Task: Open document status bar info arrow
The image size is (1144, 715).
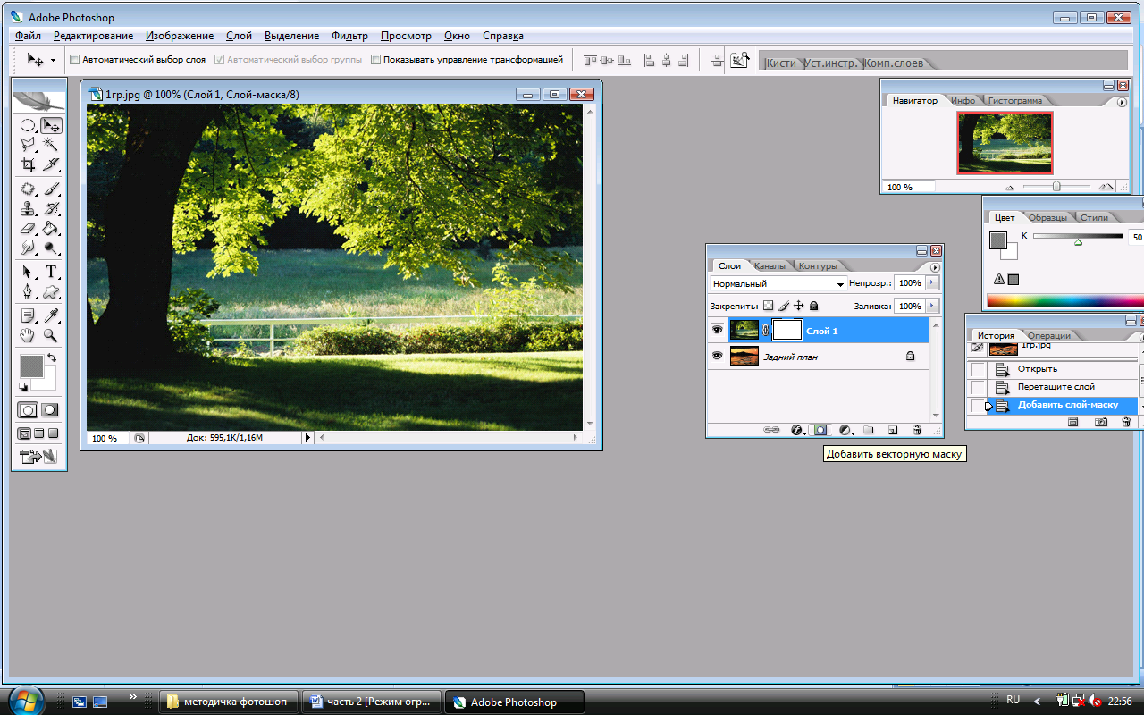Action: [x=308, y=438]
